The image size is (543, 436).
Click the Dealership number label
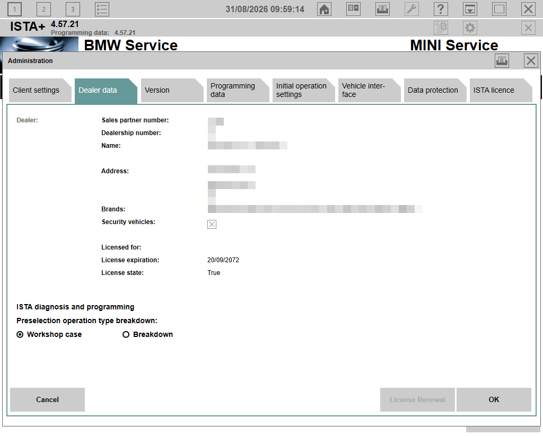click(x=131, y=133)
